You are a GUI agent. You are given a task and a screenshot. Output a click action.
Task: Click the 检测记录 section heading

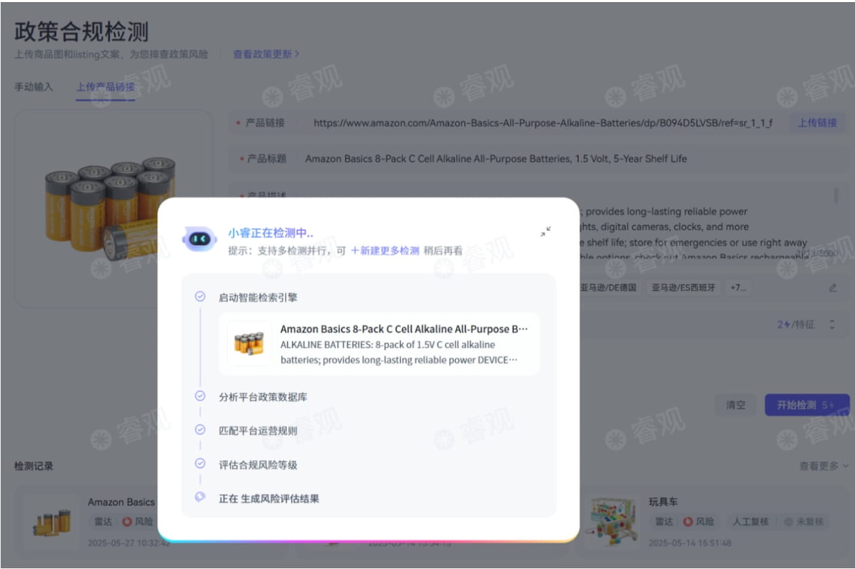coord(34,465)
